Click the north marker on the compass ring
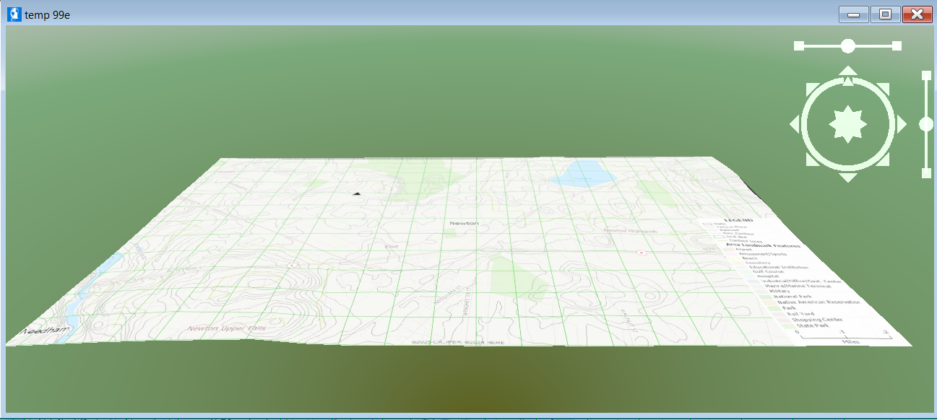937x420 pixels. pyautogui.click(x=848, y=82)
